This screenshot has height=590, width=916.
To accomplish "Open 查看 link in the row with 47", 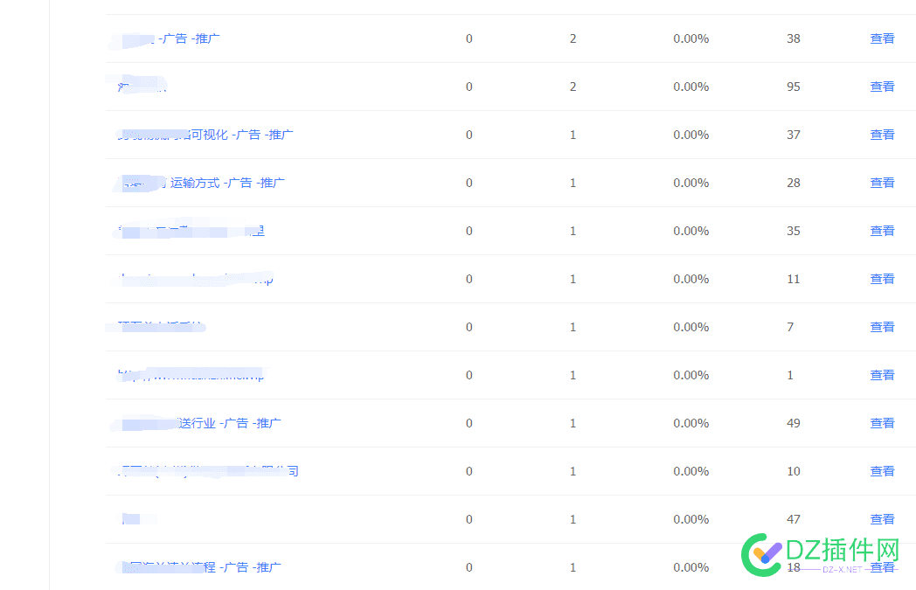I will tap(882, 519).
